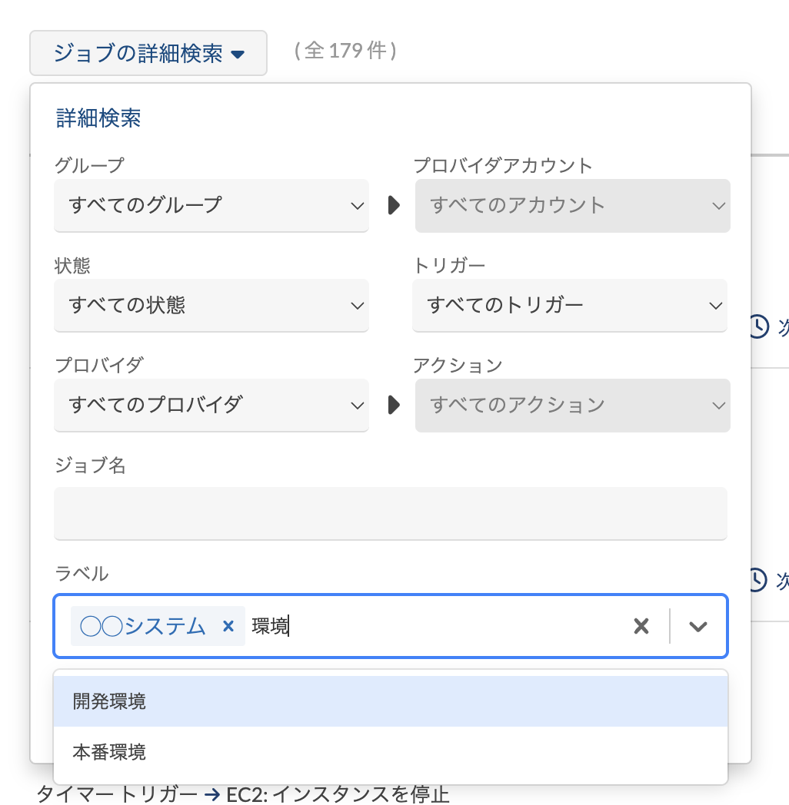This screenshot has width=789, height=805.
Task: Expand the 状態 dropdown
Action: click(x=211, y=305)
